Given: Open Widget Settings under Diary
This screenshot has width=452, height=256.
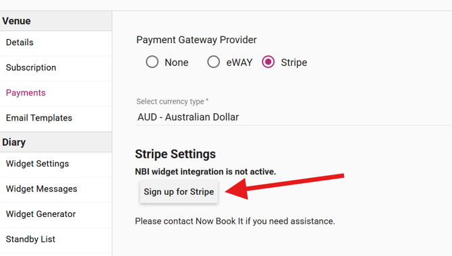Looking at the screenshot, I should (x=56, y=164).
